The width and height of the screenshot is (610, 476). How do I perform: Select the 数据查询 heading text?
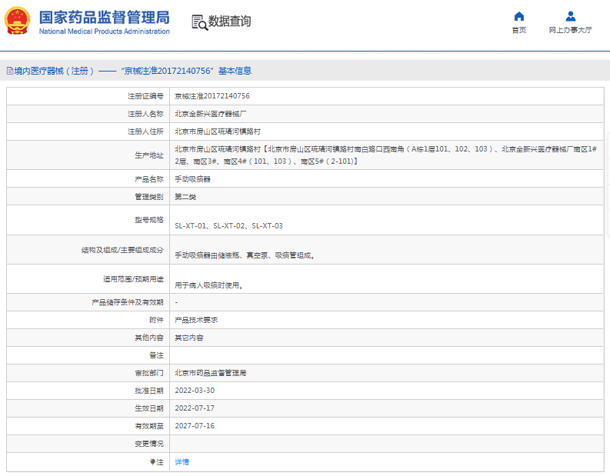point(229,22)
